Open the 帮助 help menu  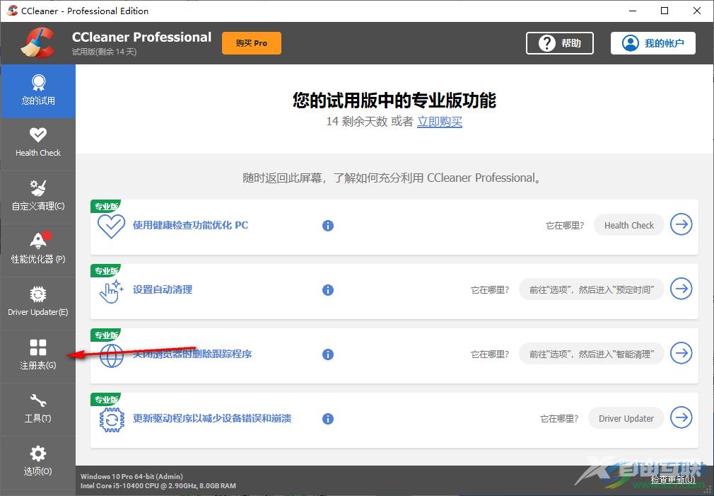(x=559, y=42)
